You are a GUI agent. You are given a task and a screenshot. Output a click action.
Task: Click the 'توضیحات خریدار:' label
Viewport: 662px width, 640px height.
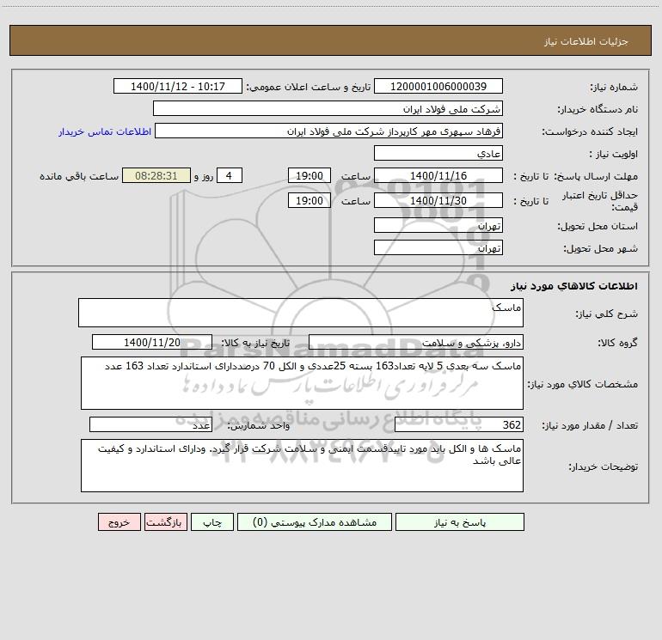(x=604, y=467)
